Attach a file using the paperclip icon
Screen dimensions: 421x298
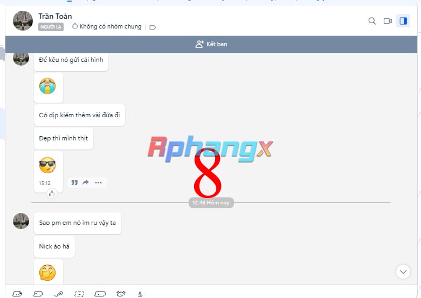click(x=59, y=294)
